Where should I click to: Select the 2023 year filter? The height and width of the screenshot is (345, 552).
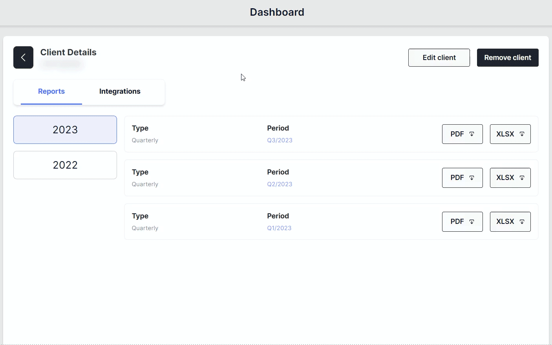[x=65, y=130]
